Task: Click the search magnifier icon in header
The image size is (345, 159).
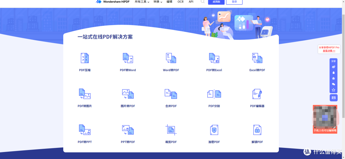Action: coord(203,2)
